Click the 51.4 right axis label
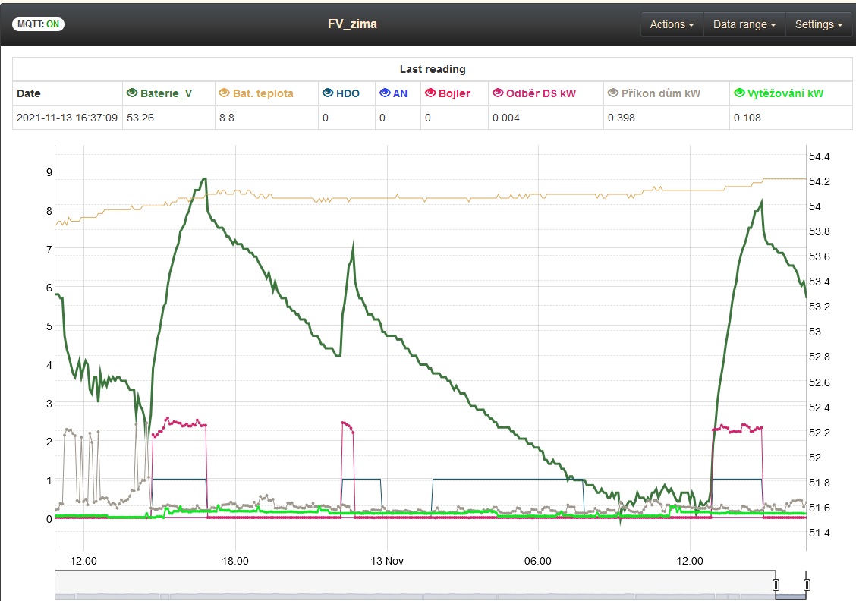This screenshot has width=856, height=601. point(820,533)
